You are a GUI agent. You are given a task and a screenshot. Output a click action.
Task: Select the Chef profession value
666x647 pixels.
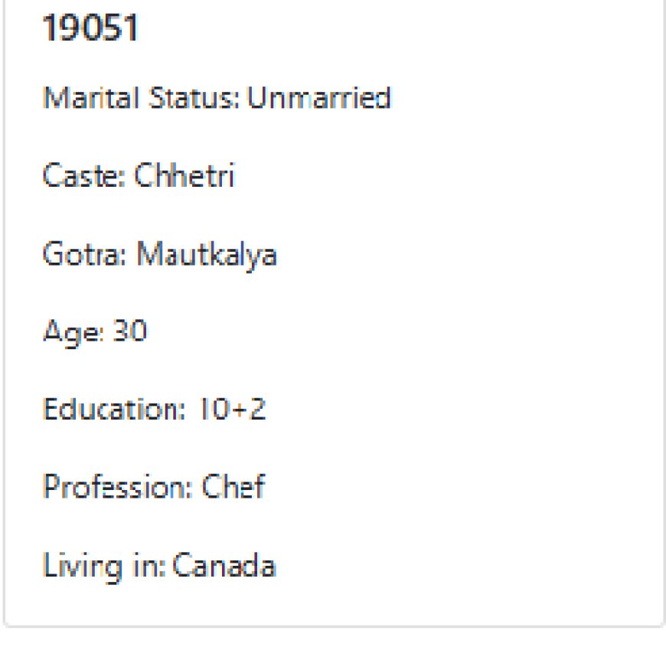coord(233,488)
